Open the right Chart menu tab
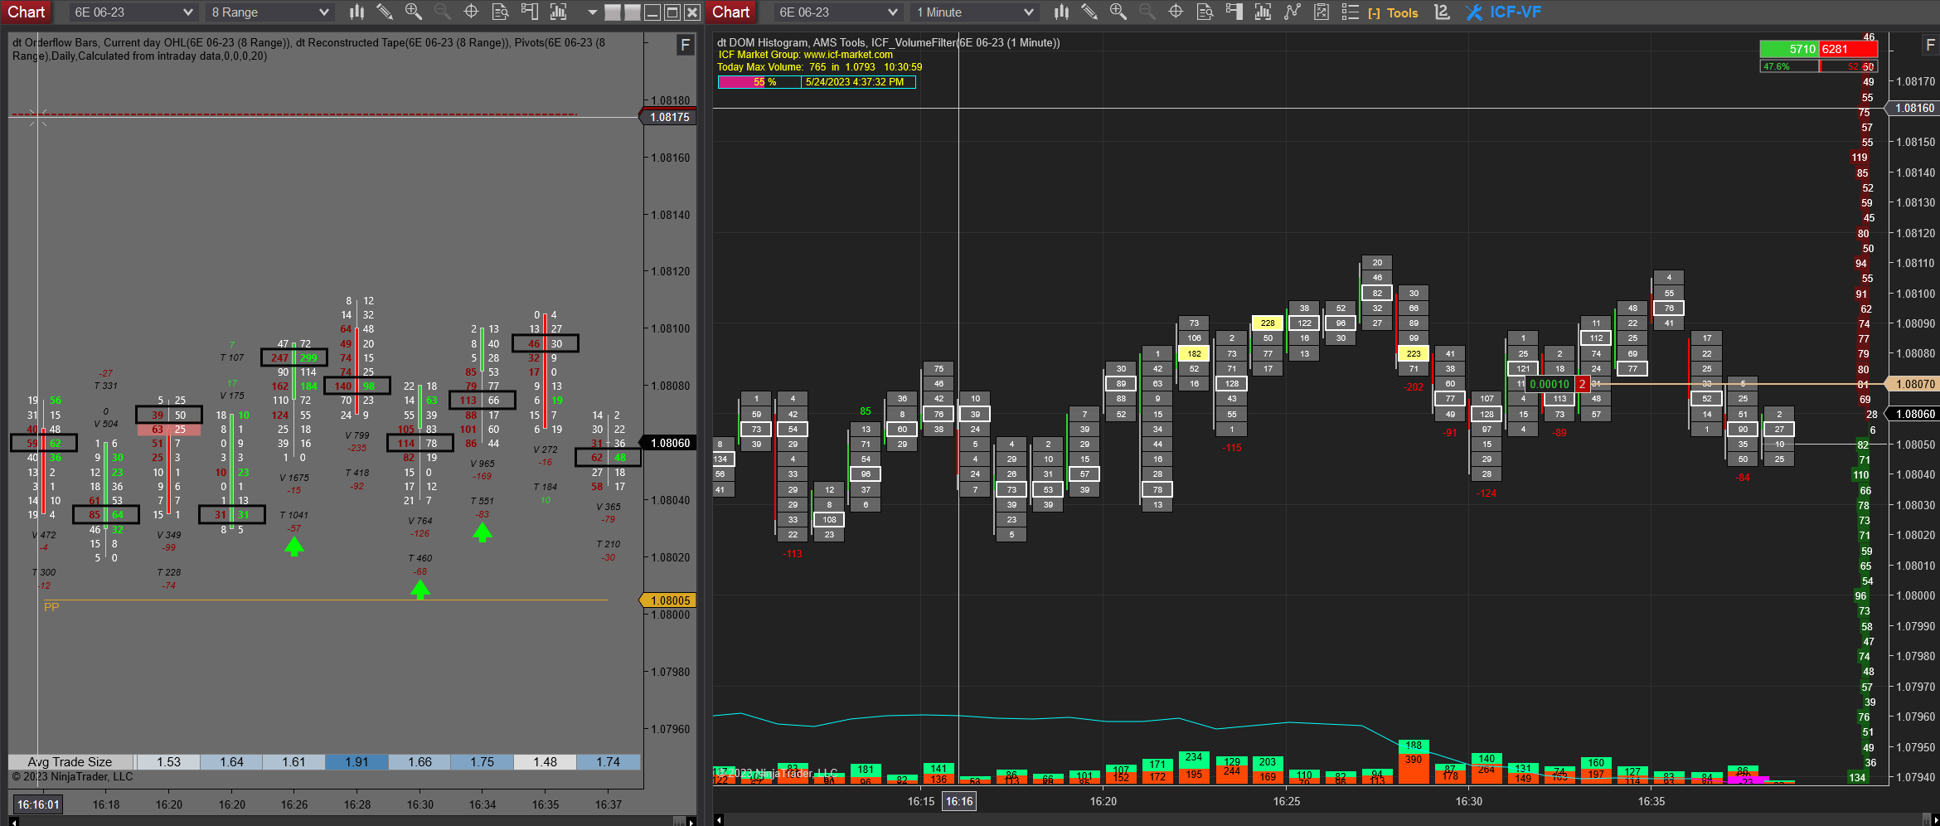 tap(730, 12)
